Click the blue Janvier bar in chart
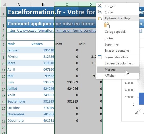 coord(141,99)
